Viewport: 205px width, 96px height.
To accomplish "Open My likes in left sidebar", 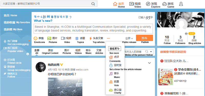I will coord(13,29).
